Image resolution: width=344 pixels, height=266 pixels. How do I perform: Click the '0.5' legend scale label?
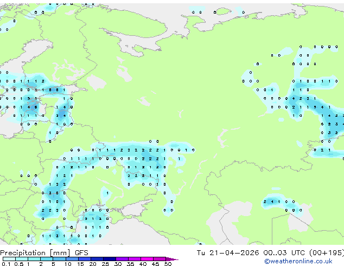[x=19, y=264]
